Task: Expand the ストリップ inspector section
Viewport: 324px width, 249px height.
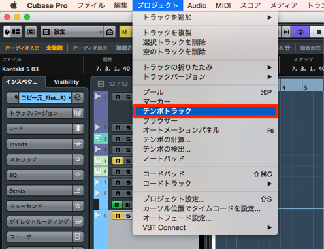Action: (39, 159)
